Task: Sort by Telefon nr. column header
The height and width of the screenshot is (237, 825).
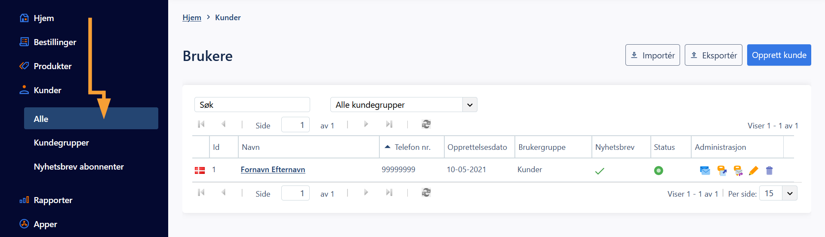Action: pos(412,147)
